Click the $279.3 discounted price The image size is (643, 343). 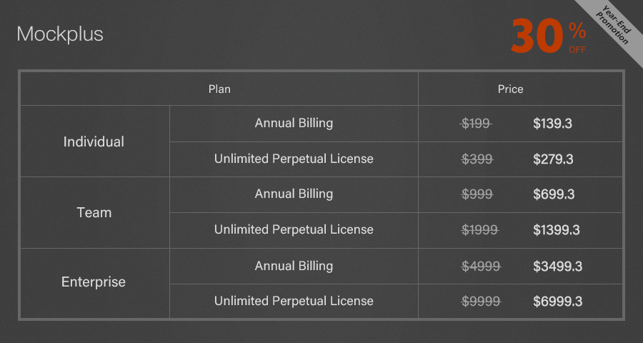pyautogui.click(x=553, y=159)
